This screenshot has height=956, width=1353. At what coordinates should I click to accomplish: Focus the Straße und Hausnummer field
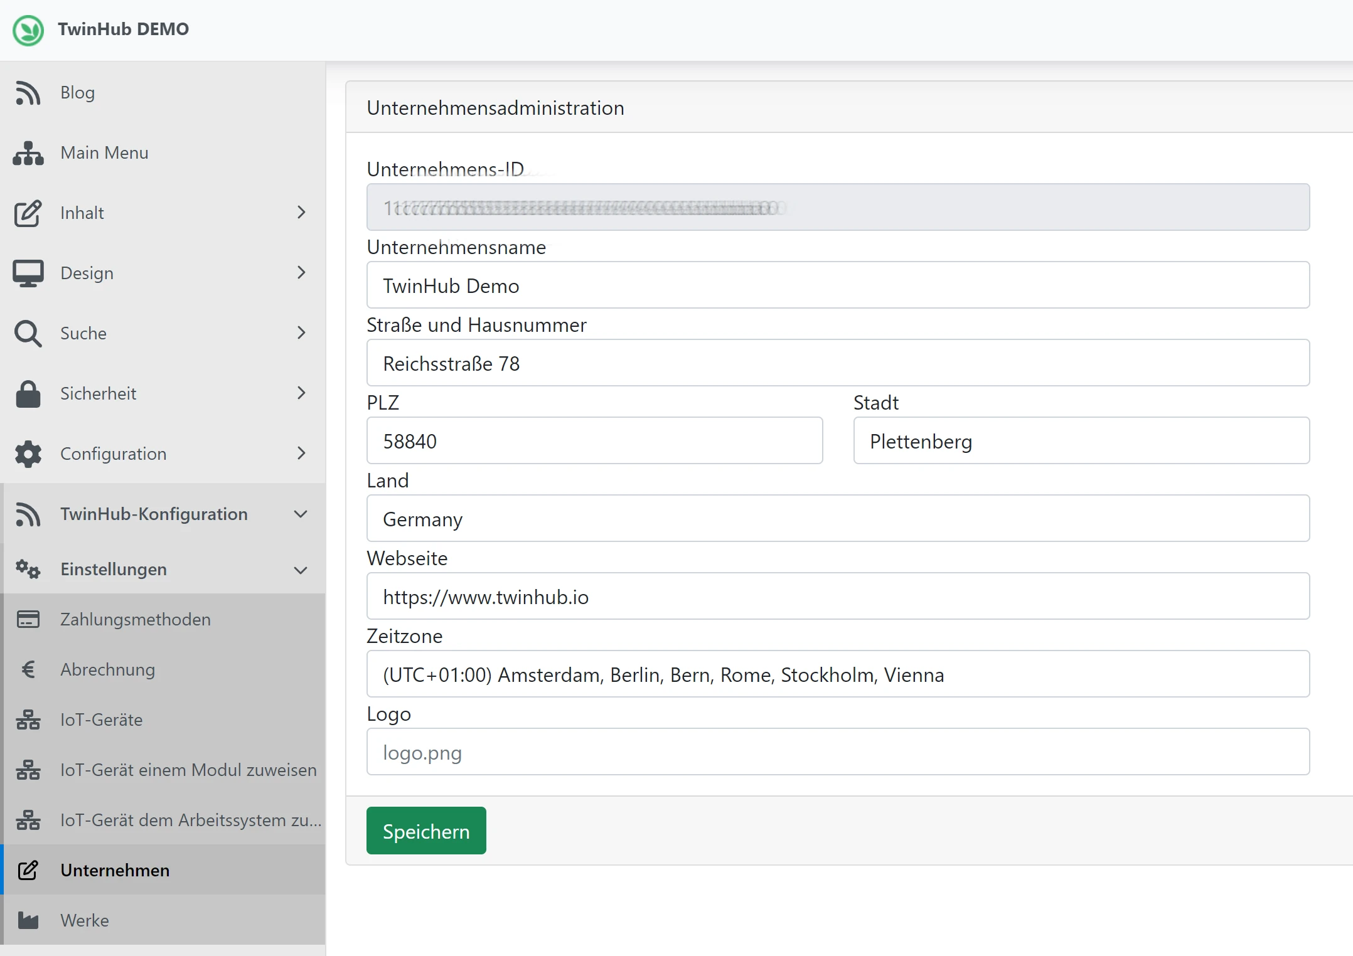click(x=838, y=363)
